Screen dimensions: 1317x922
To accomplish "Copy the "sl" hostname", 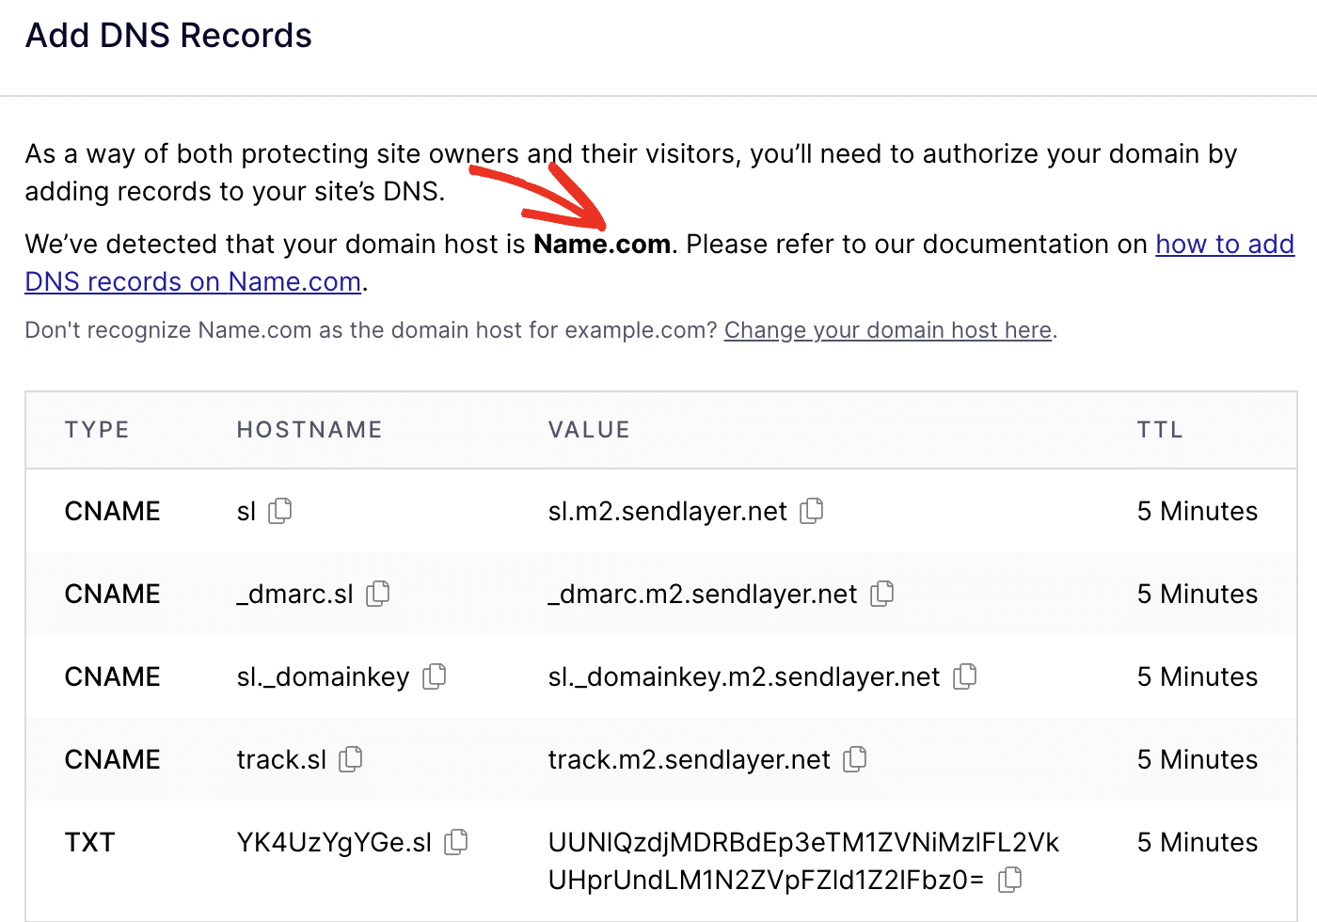I will click(x=281, y=511).
